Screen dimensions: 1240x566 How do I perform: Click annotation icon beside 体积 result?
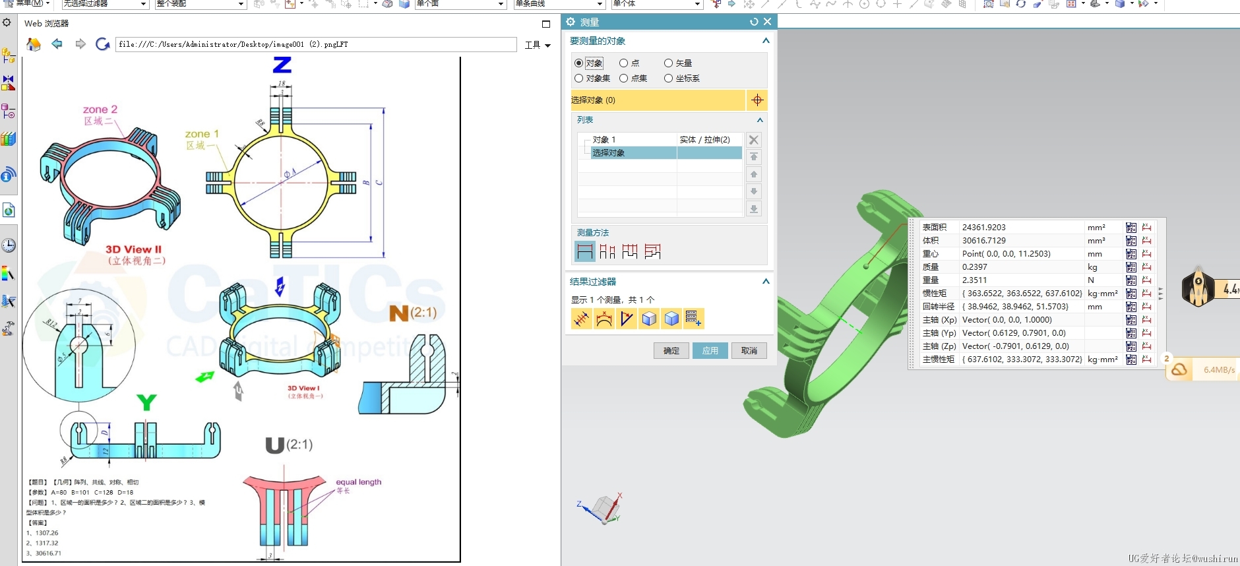click(1147, 241)
